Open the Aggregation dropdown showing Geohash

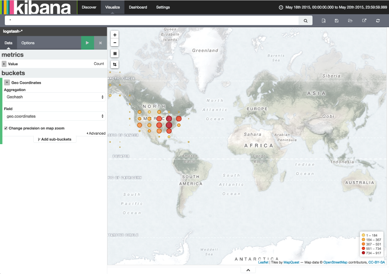[54, 98]
